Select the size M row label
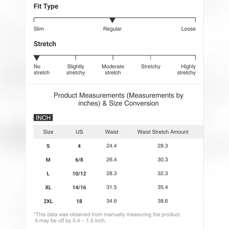The image size is (229, 229). click(x=48, y=160)
